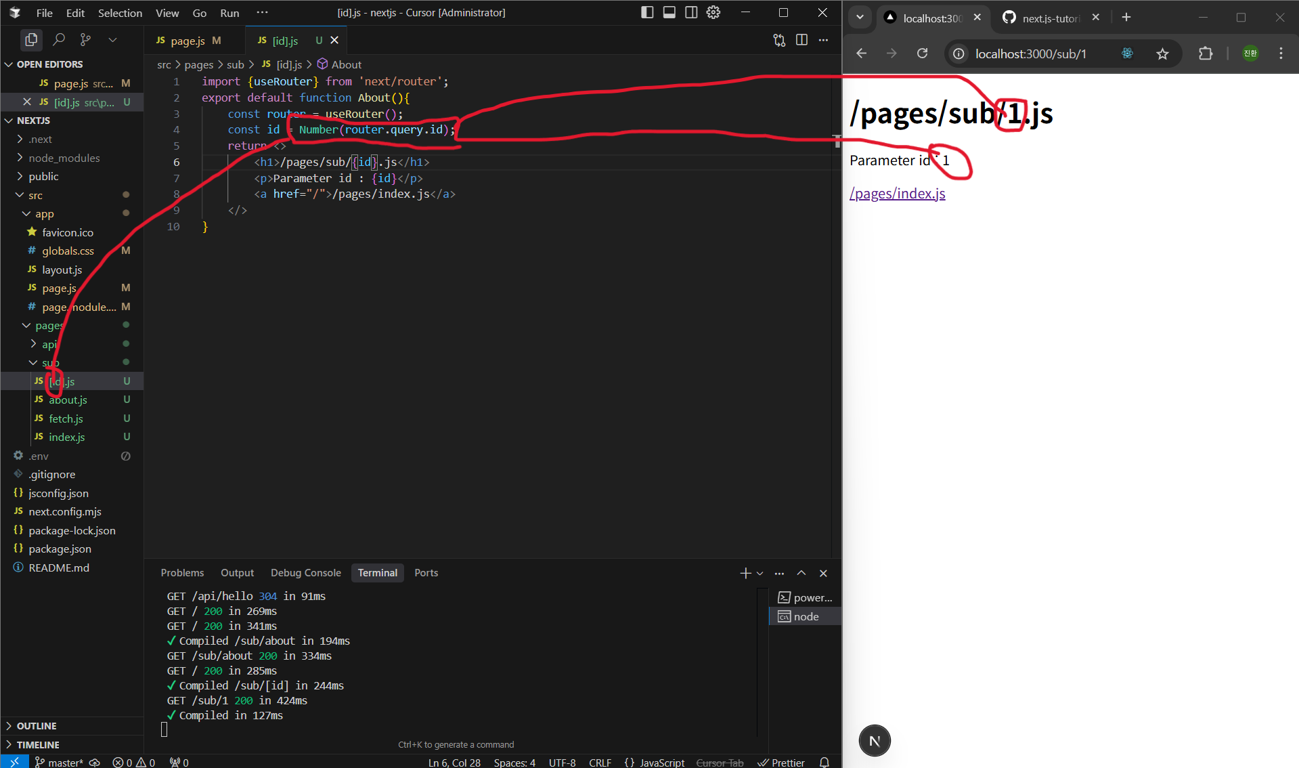This screenshot has height=768, width=1299.
Task: Bookmark the page with the star icon
Action: pyautogui.click(x=1163, y=54)
